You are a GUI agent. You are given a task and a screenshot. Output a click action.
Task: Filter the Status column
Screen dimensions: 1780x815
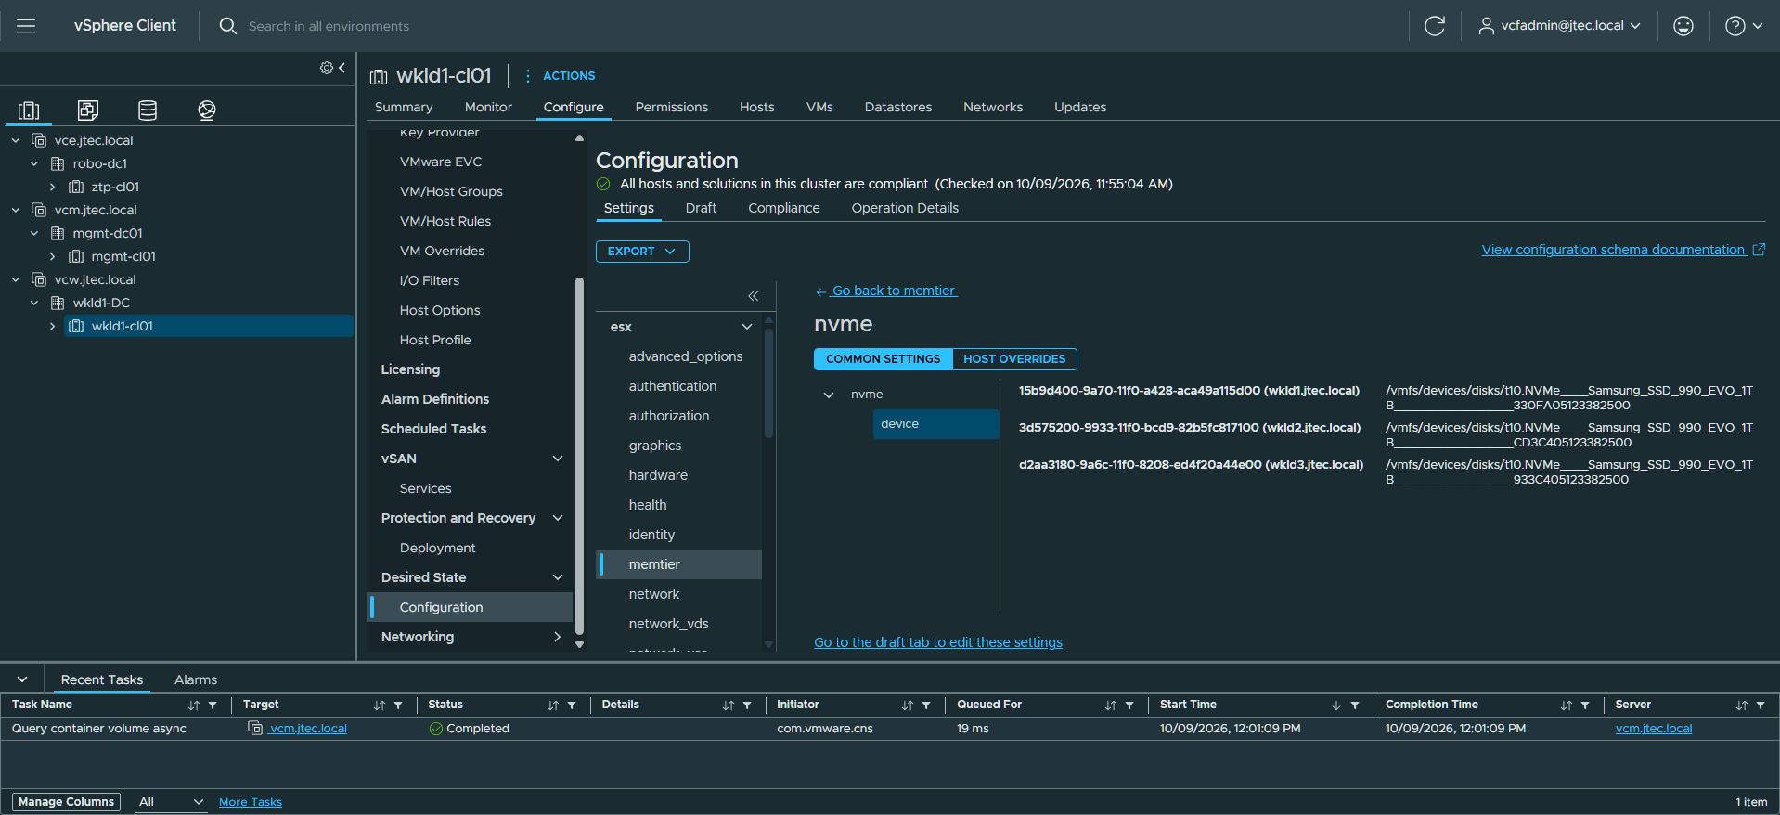coord(572,705)
